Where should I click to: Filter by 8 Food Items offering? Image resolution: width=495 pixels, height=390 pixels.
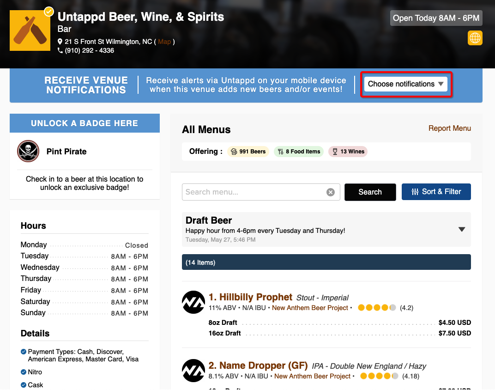click(299, 152)
